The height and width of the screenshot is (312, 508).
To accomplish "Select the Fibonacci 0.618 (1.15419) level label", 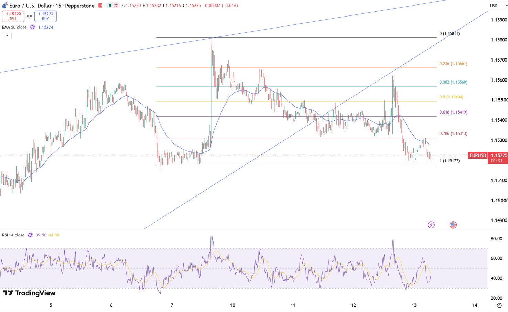I will [453, 112].
